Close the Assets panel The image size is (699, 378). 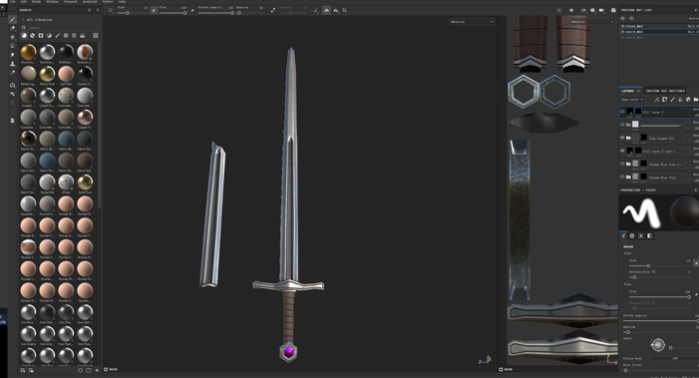98,10
